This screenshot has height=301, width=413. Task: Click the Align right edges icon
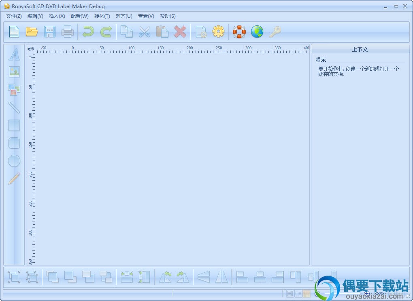pos(278,277)
